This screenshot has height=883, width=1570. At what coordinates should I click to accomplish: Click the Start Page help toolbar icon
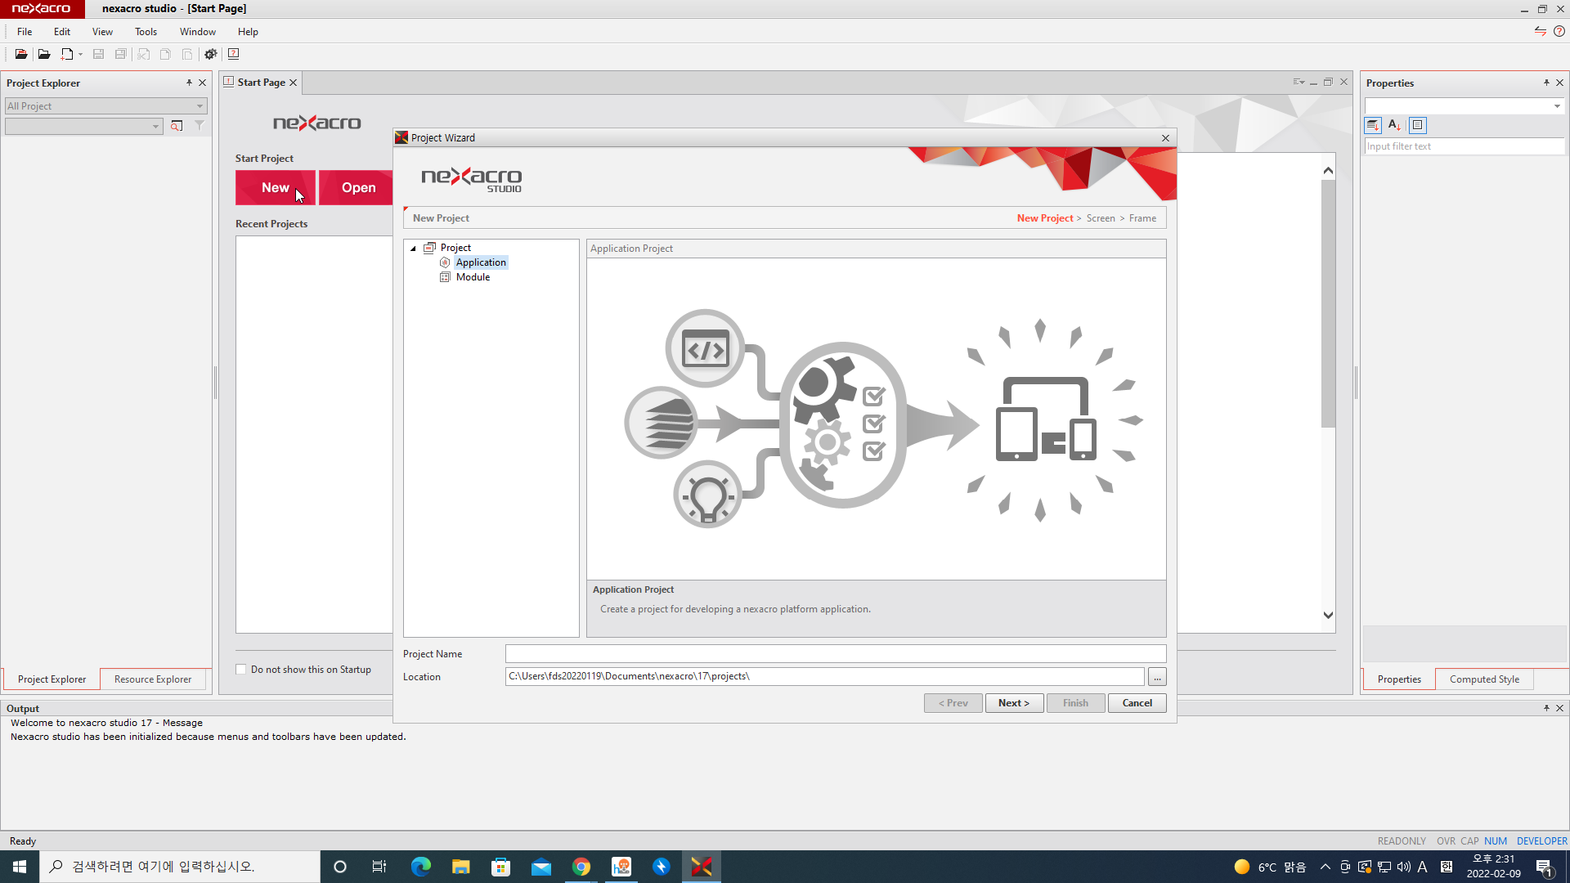pos(234,54)
